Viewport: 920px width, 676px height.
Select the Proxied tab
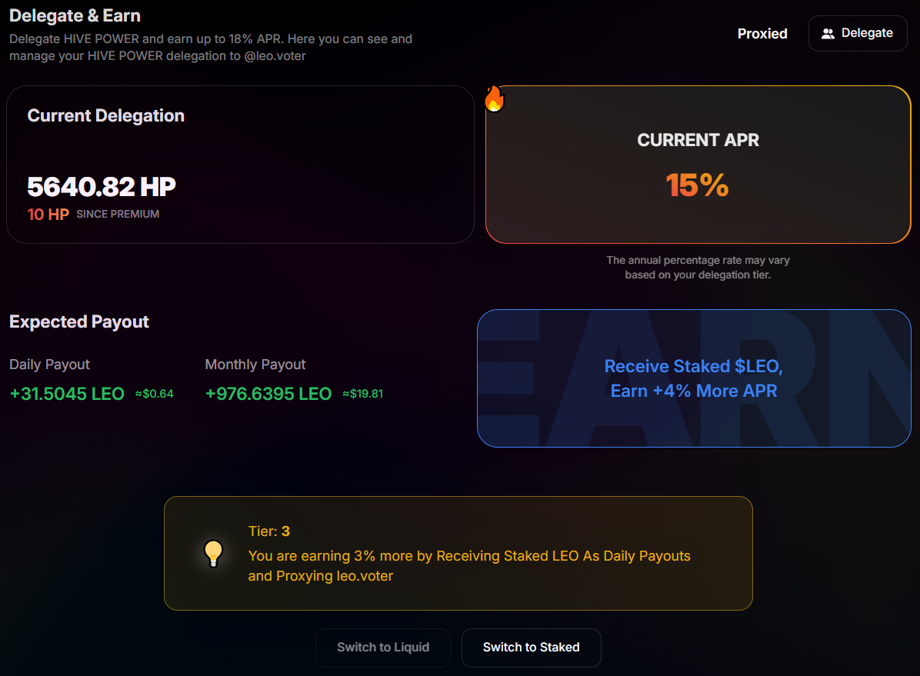762,33
